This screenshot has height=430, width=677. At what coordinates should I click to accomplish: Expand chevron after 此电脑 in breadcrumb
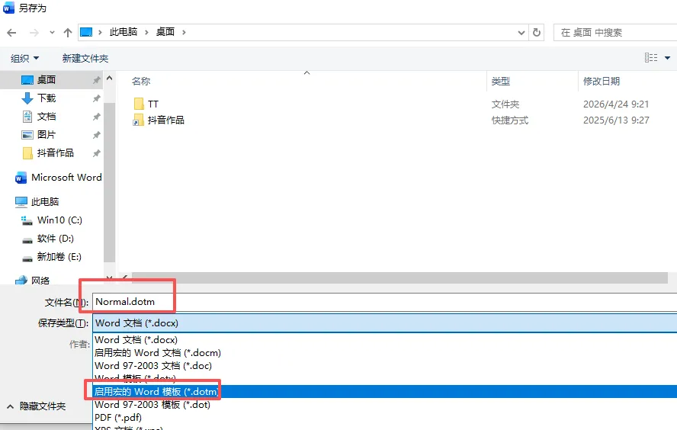point(146,32)
